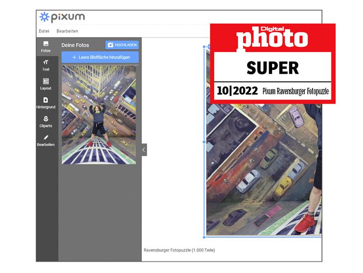Click the Deine Fotos heading
The width and height of the screenshot is (363, 273).
coord(75,45)
